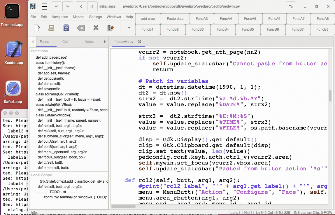Click the up-down arrows swap icon

click(x=291, y=6)
